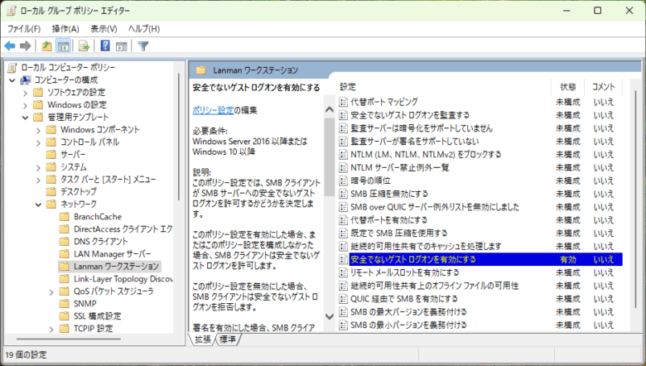Expand the QoS パケット スケジューラ node
The image size is (646, 366).
tap(51, 292)
